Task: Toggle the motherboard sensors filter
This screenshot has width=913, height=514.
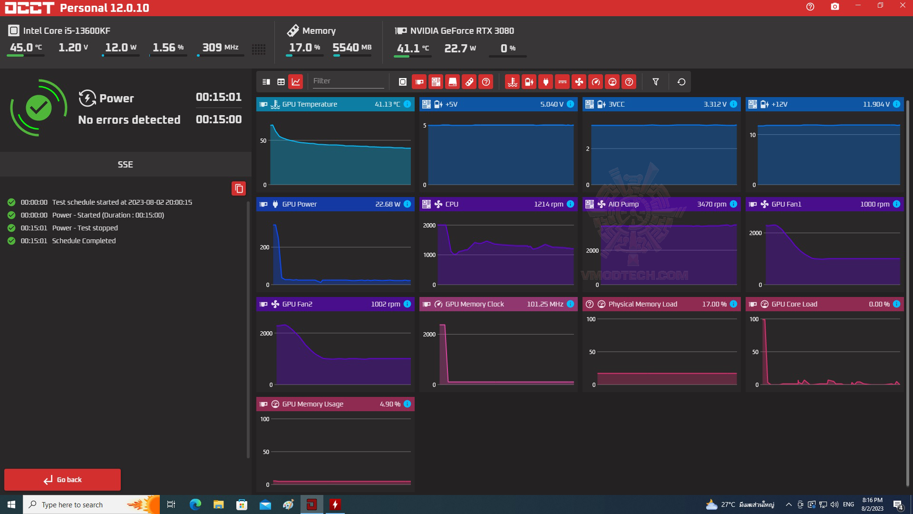Action: pos(436,82)
